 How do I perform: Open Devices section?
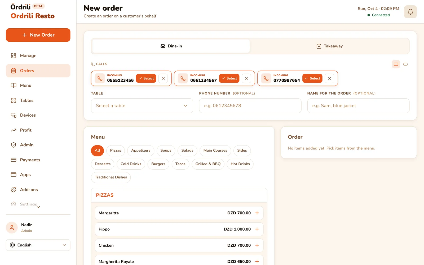click(x=38, y=115)
